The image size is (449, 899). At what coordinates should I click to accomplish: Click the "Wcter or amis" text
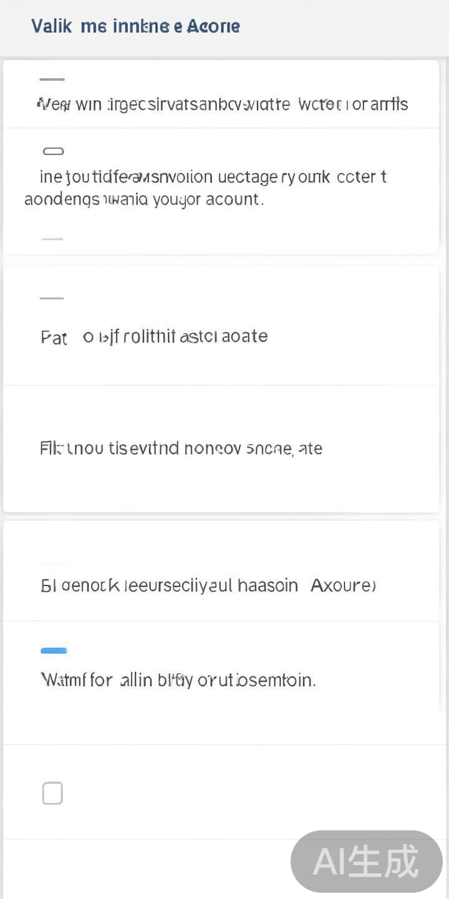tap(353, 104)
